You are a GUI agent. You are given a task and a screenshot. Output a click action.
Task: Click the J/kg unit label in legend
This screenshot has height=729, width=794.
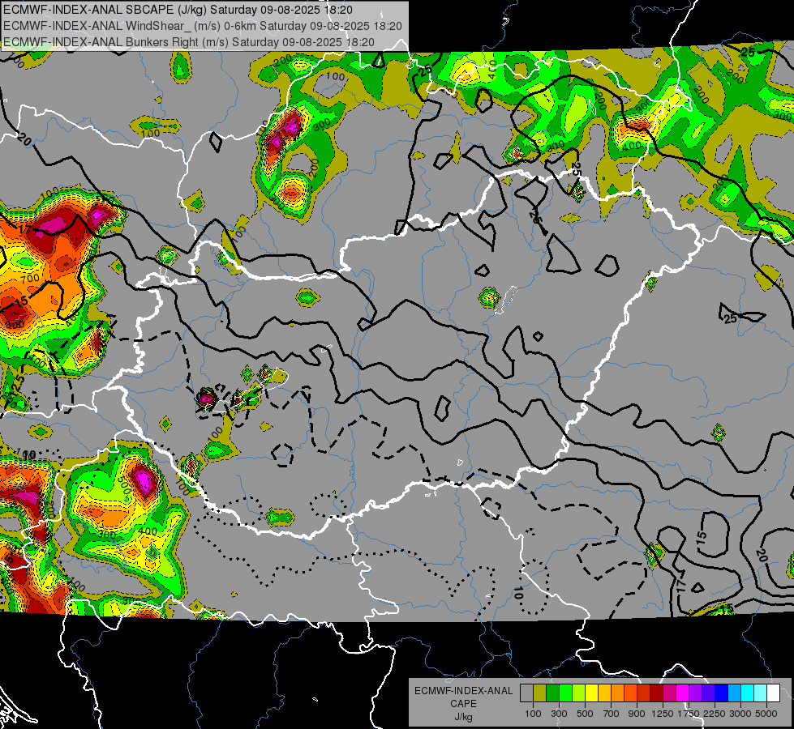pyautogui.click(x=463, y=718)
